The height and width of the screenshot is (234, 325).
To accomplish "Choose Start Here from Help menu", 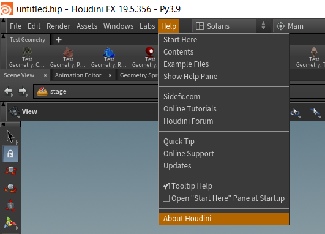I will pyautogui.click(x=224, y=40).
